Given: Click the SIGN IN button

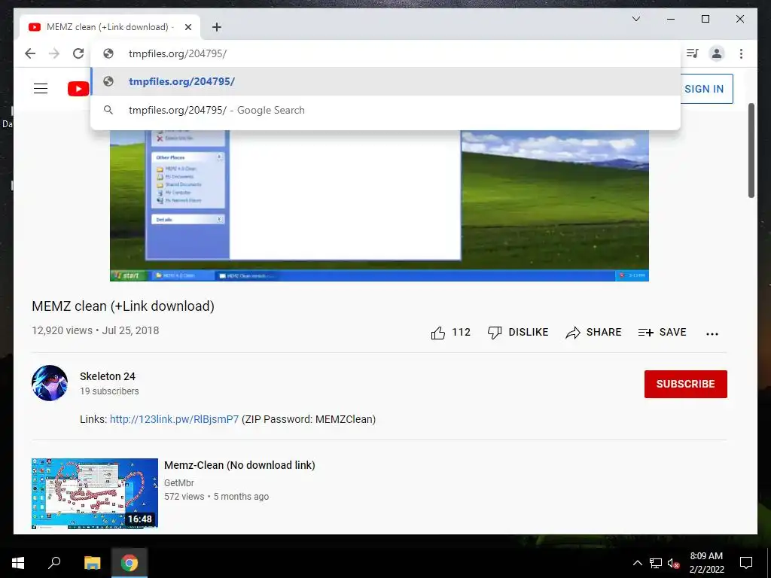Looking at the screenshot, I should pos(704,89).
